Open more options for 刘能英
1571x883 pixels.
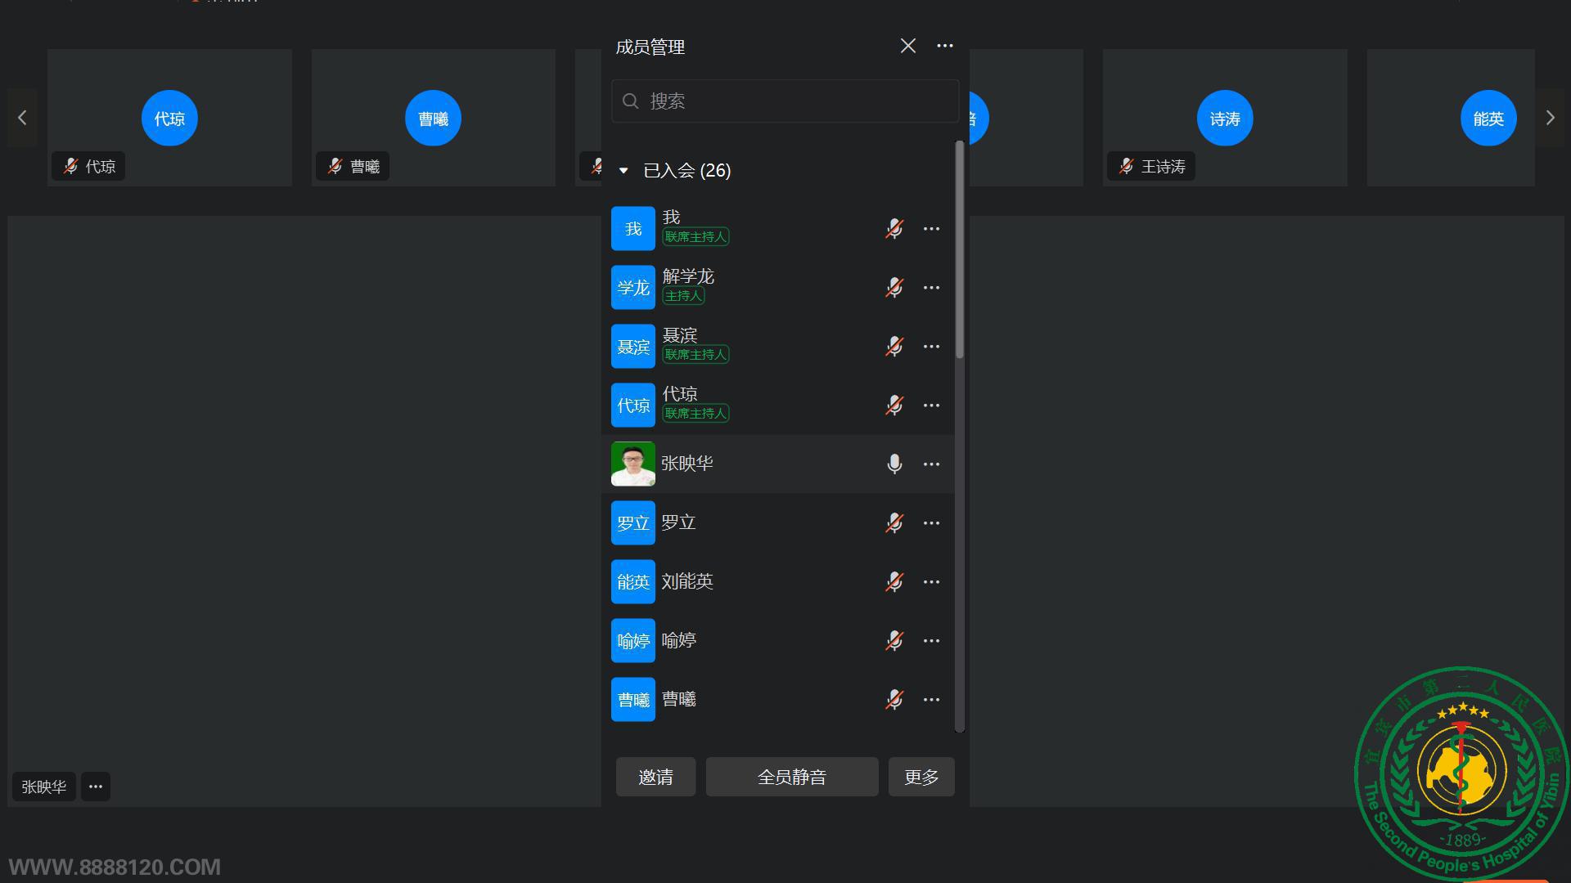coord(931,582)
